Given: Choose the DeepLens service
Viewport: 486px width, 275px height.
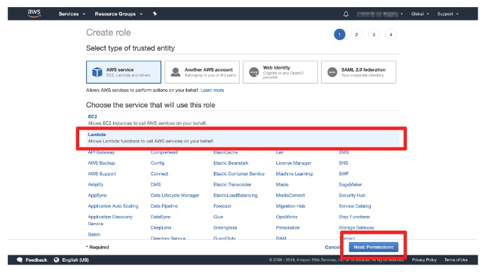Looking at the screenshot, I should 161,227.
